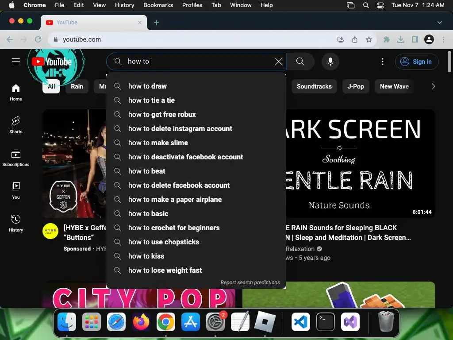Open Terminal from the Dock
The width and height of the screenshot is (453, 340).
pos(325,322)
